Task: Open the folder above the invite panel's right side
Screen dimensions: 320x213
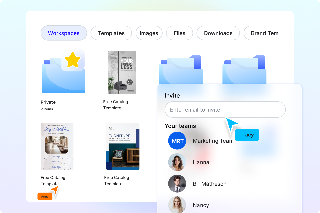Action: click(245, 70)
